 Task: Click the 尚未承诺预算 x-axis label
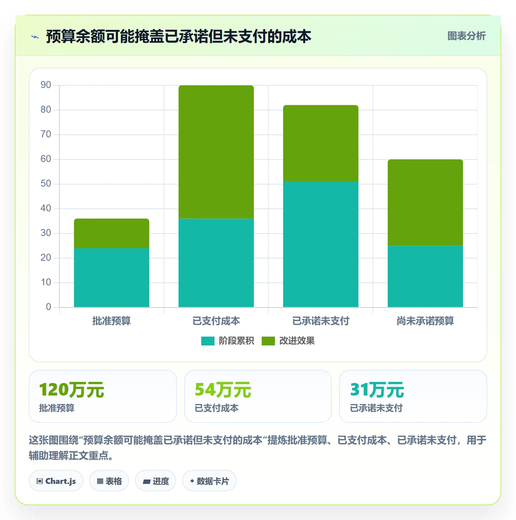425,321
